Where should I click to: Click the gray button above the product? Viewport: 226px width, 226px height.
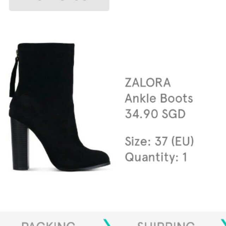pyautogui.click(x=59, y=5)
